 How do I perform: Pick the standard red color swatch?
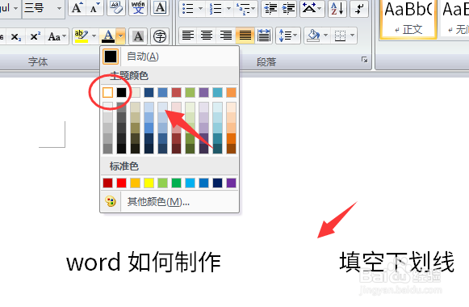pyautogui.click(x=121, y=183)
